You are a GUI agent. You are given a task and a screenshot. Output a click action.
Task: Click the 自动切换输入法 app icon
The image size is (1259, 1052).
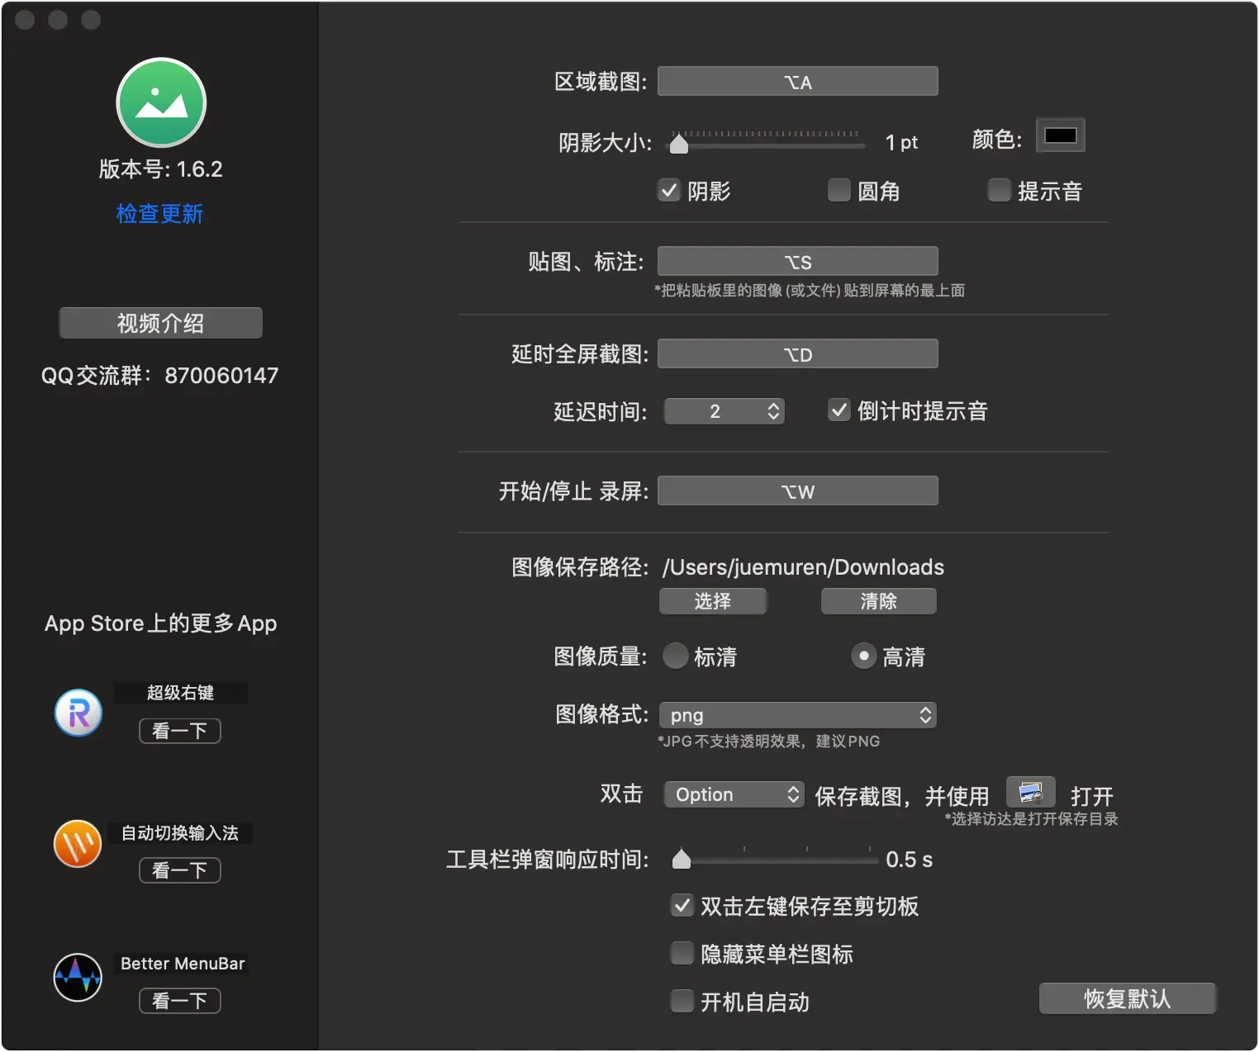(77, 844)
